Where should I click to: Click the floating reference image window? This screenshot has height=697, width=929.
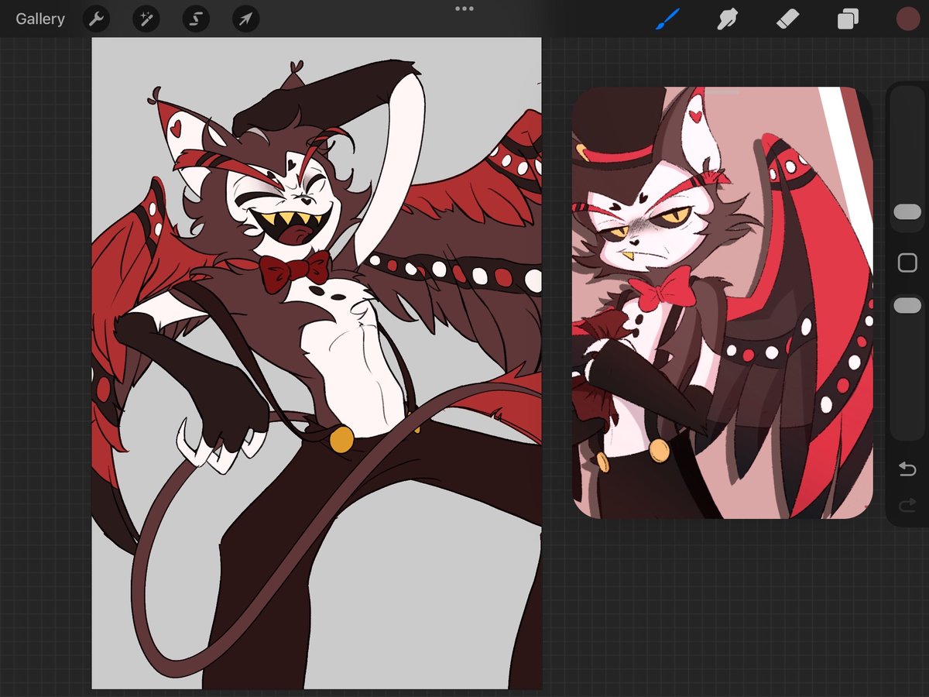(x=722, y=302)
